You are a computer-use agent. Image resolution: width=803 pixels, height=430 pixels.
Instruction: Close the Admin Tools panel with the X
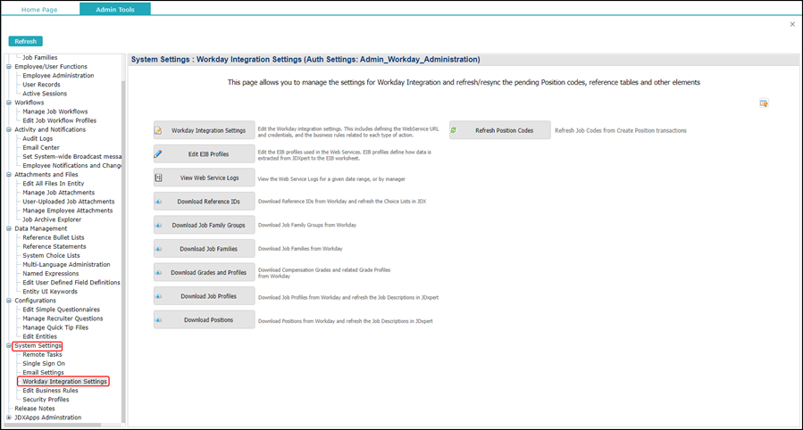click(x=792, y=24)
